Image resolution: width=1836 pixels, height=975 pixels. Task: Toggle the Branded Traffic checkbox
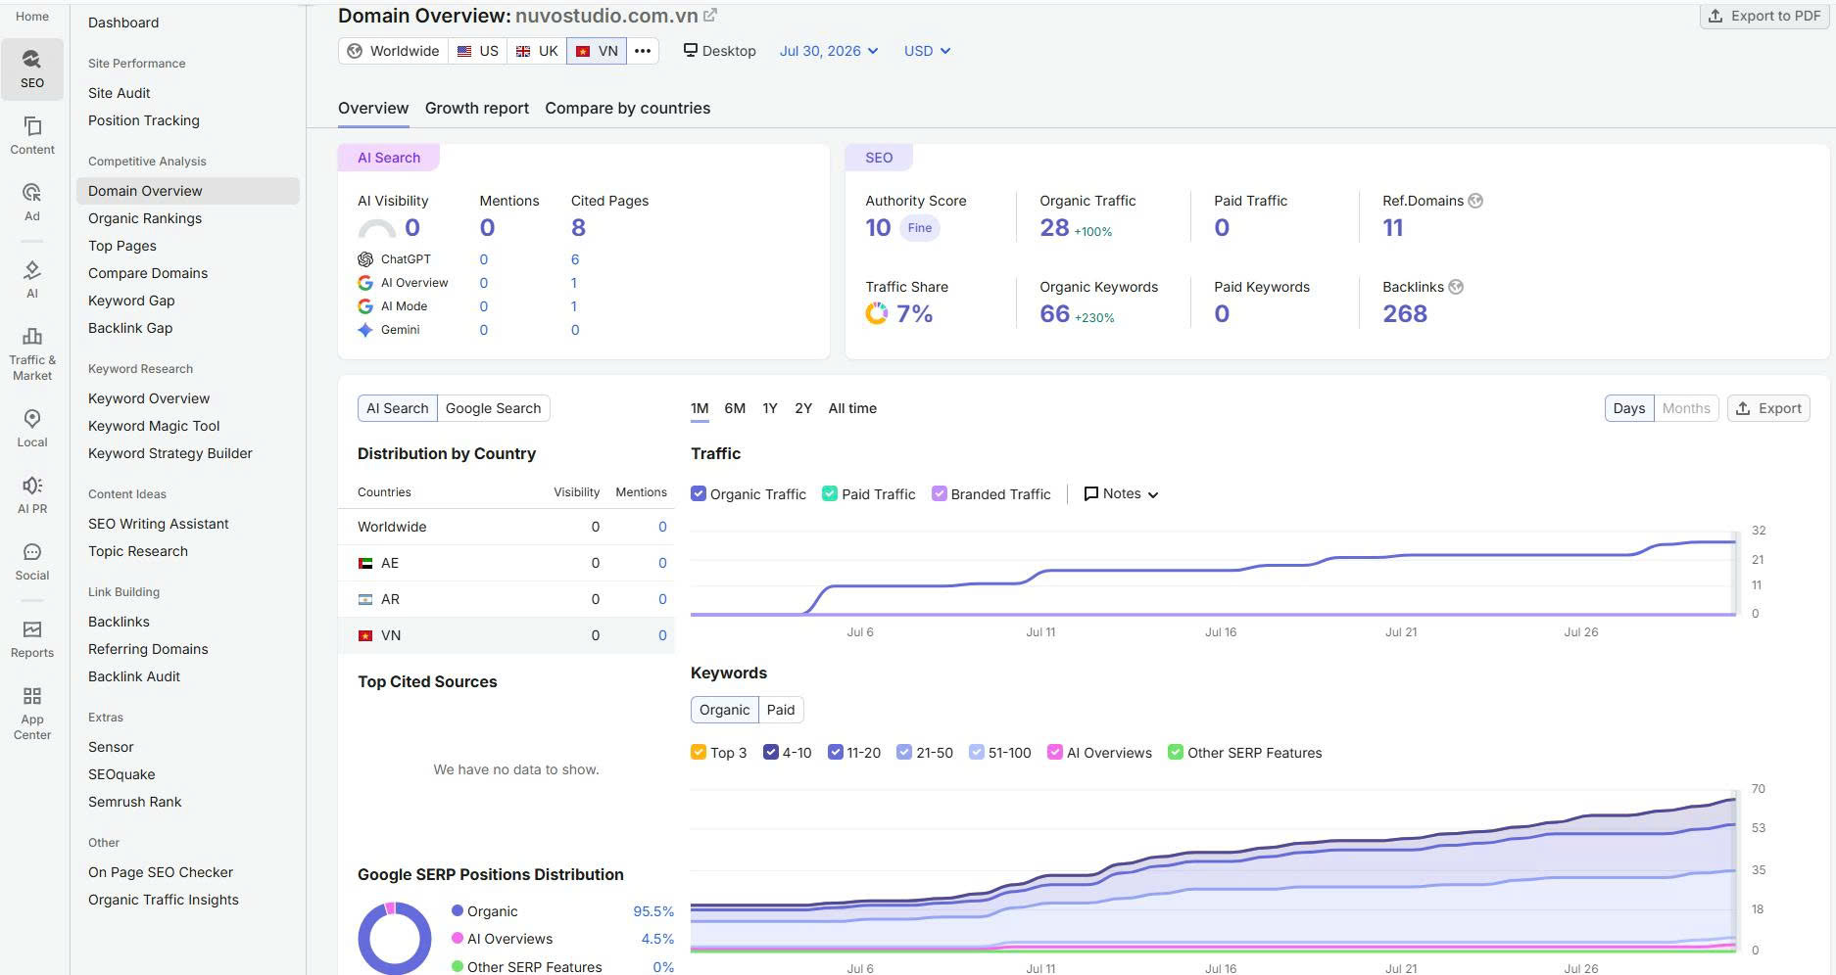[x=939, y=493]
